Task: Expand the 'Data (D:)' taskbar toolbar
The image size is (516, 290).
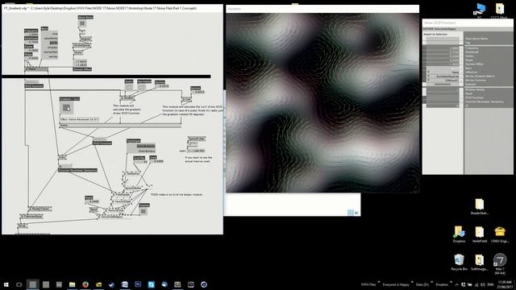Action: pyautogui.click(x=431, y=283)
